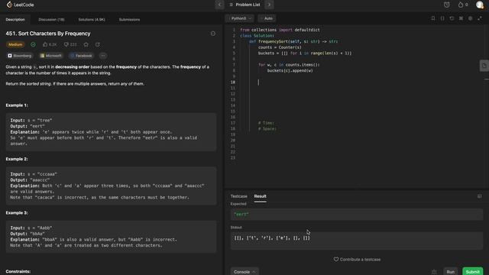Click the Example 3 heading
The image size is (489, 275).
[17, 213]
